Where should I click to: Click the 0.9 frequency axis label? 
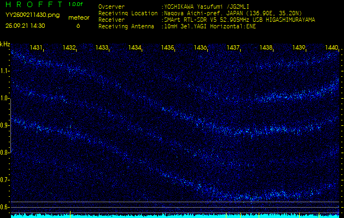5,125
